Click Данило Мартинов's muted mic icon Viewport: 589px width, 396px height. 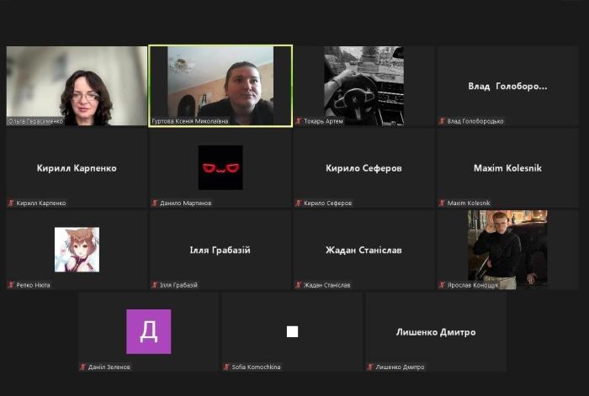(155, 203)
